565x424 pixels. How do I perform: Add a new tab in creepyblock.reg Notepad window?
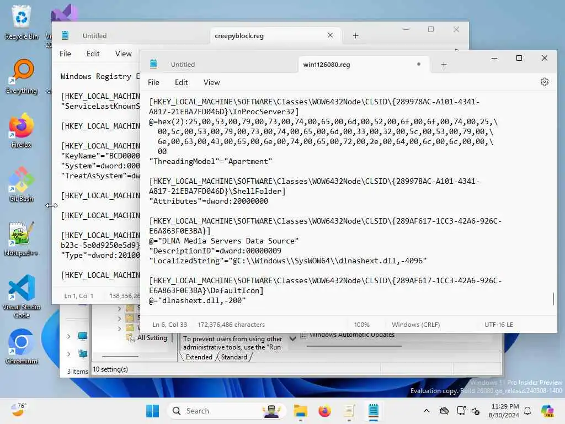click(x=356, y=36)
